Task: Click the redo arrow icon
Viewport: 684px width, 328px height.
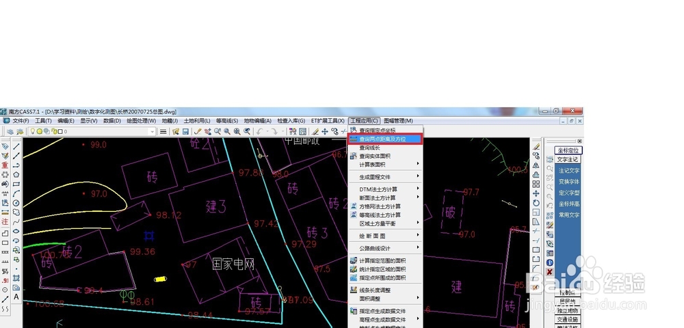Action: [x=274, y=132]
